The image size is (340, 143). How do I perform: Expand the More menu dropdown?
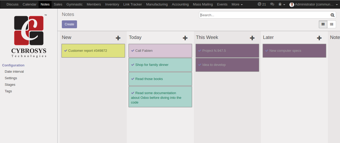tap(237, 4)
